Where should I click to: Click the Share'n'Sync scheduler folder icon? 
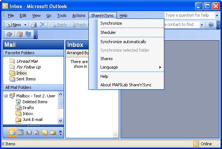(x=20, y=34)
